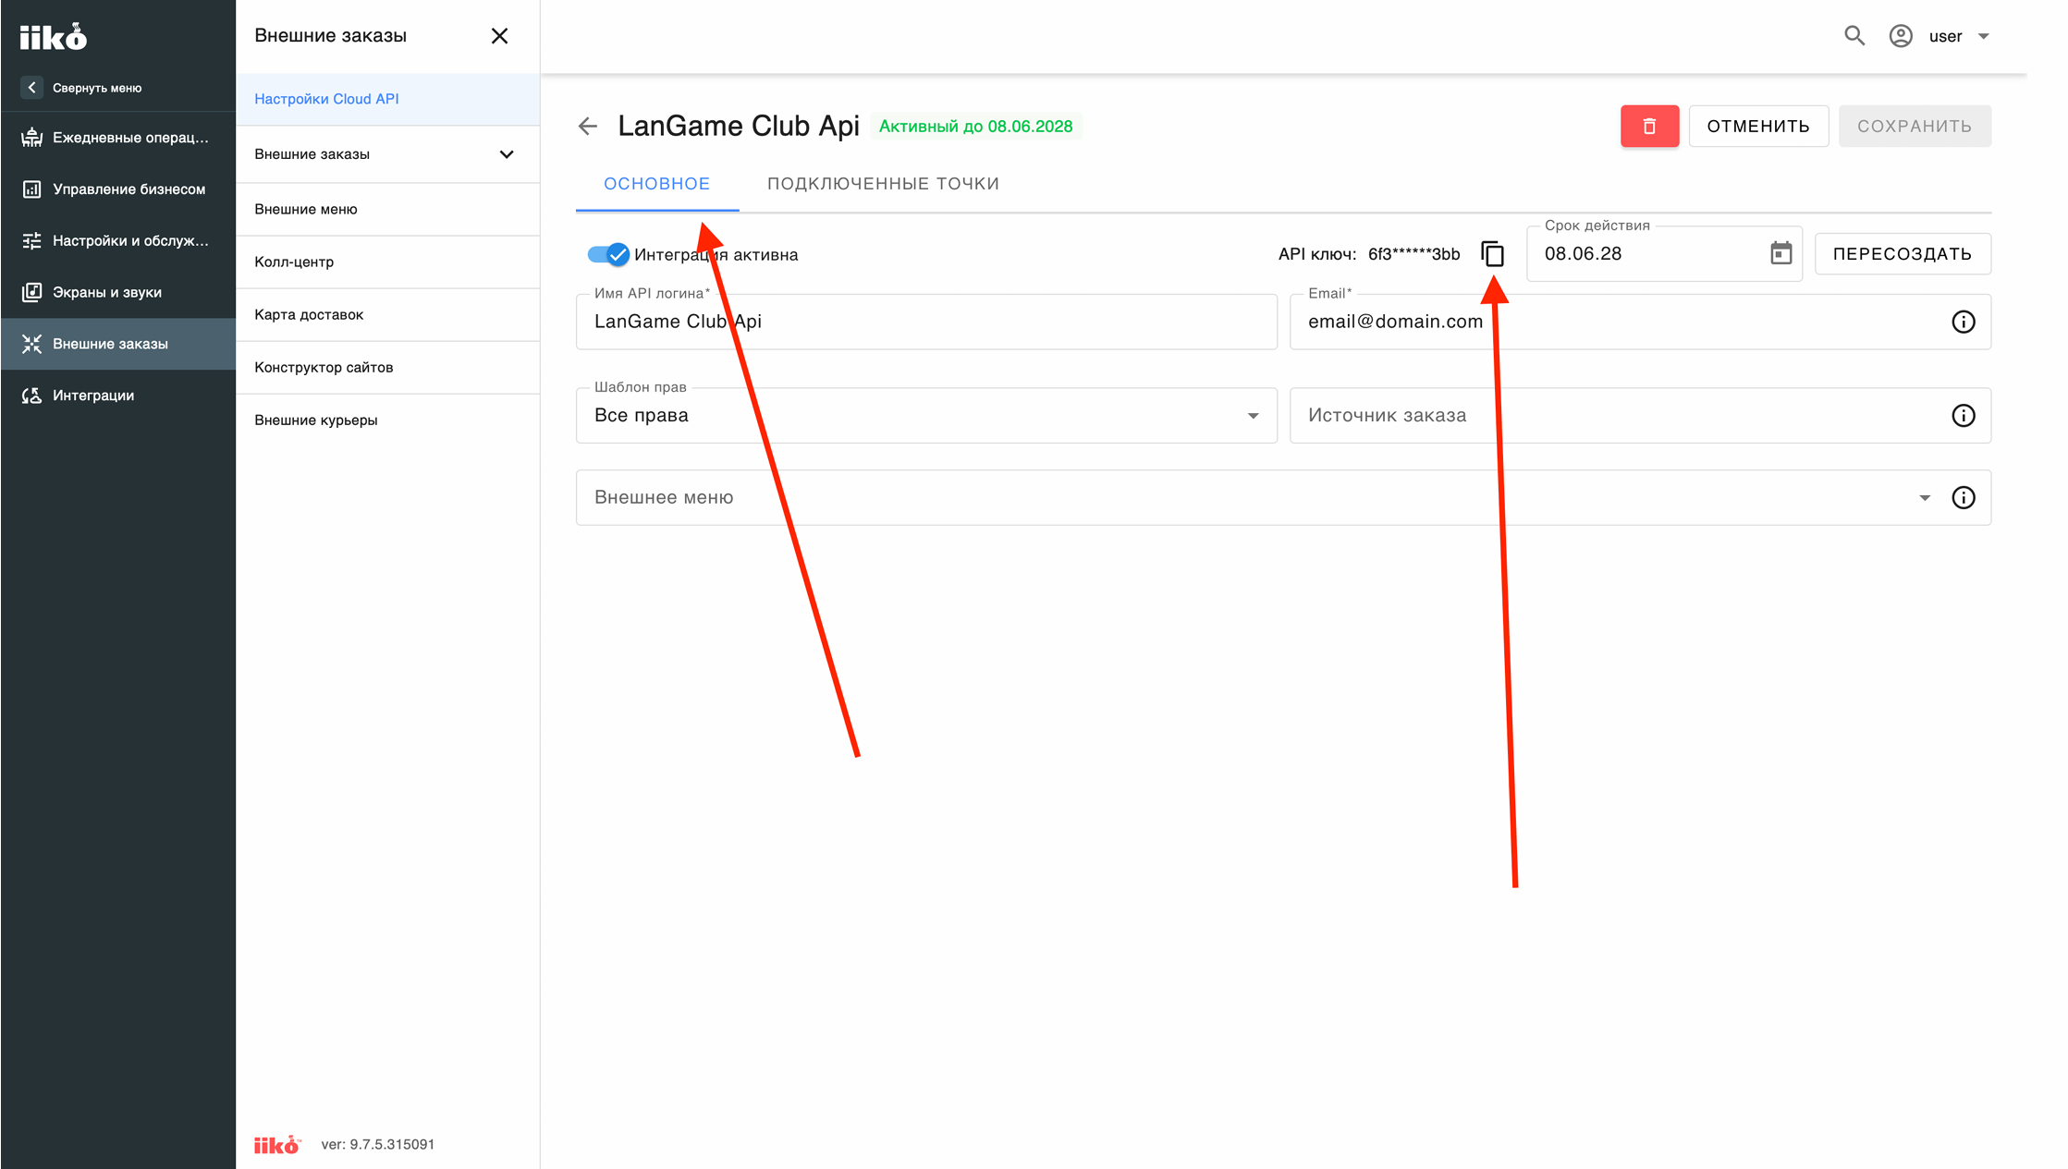Open search magnifier in top bar
This screenshot has height=1169, width=2068.
(x=1854, y=36)
